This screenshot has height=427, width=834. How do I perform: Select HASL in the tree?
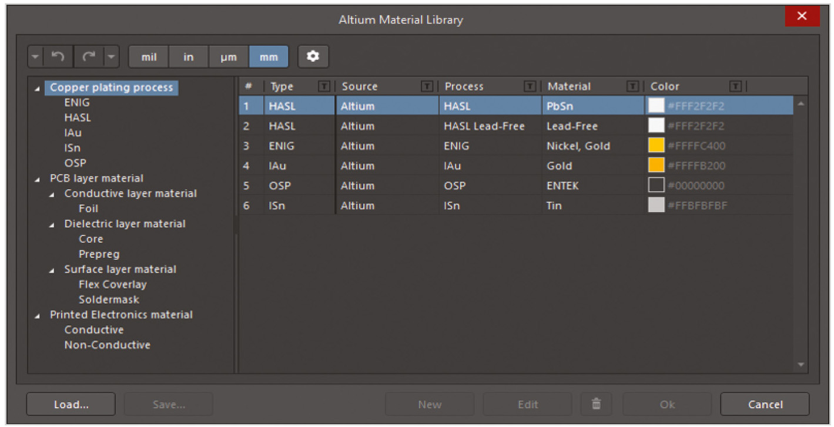(x=78, y=117)
